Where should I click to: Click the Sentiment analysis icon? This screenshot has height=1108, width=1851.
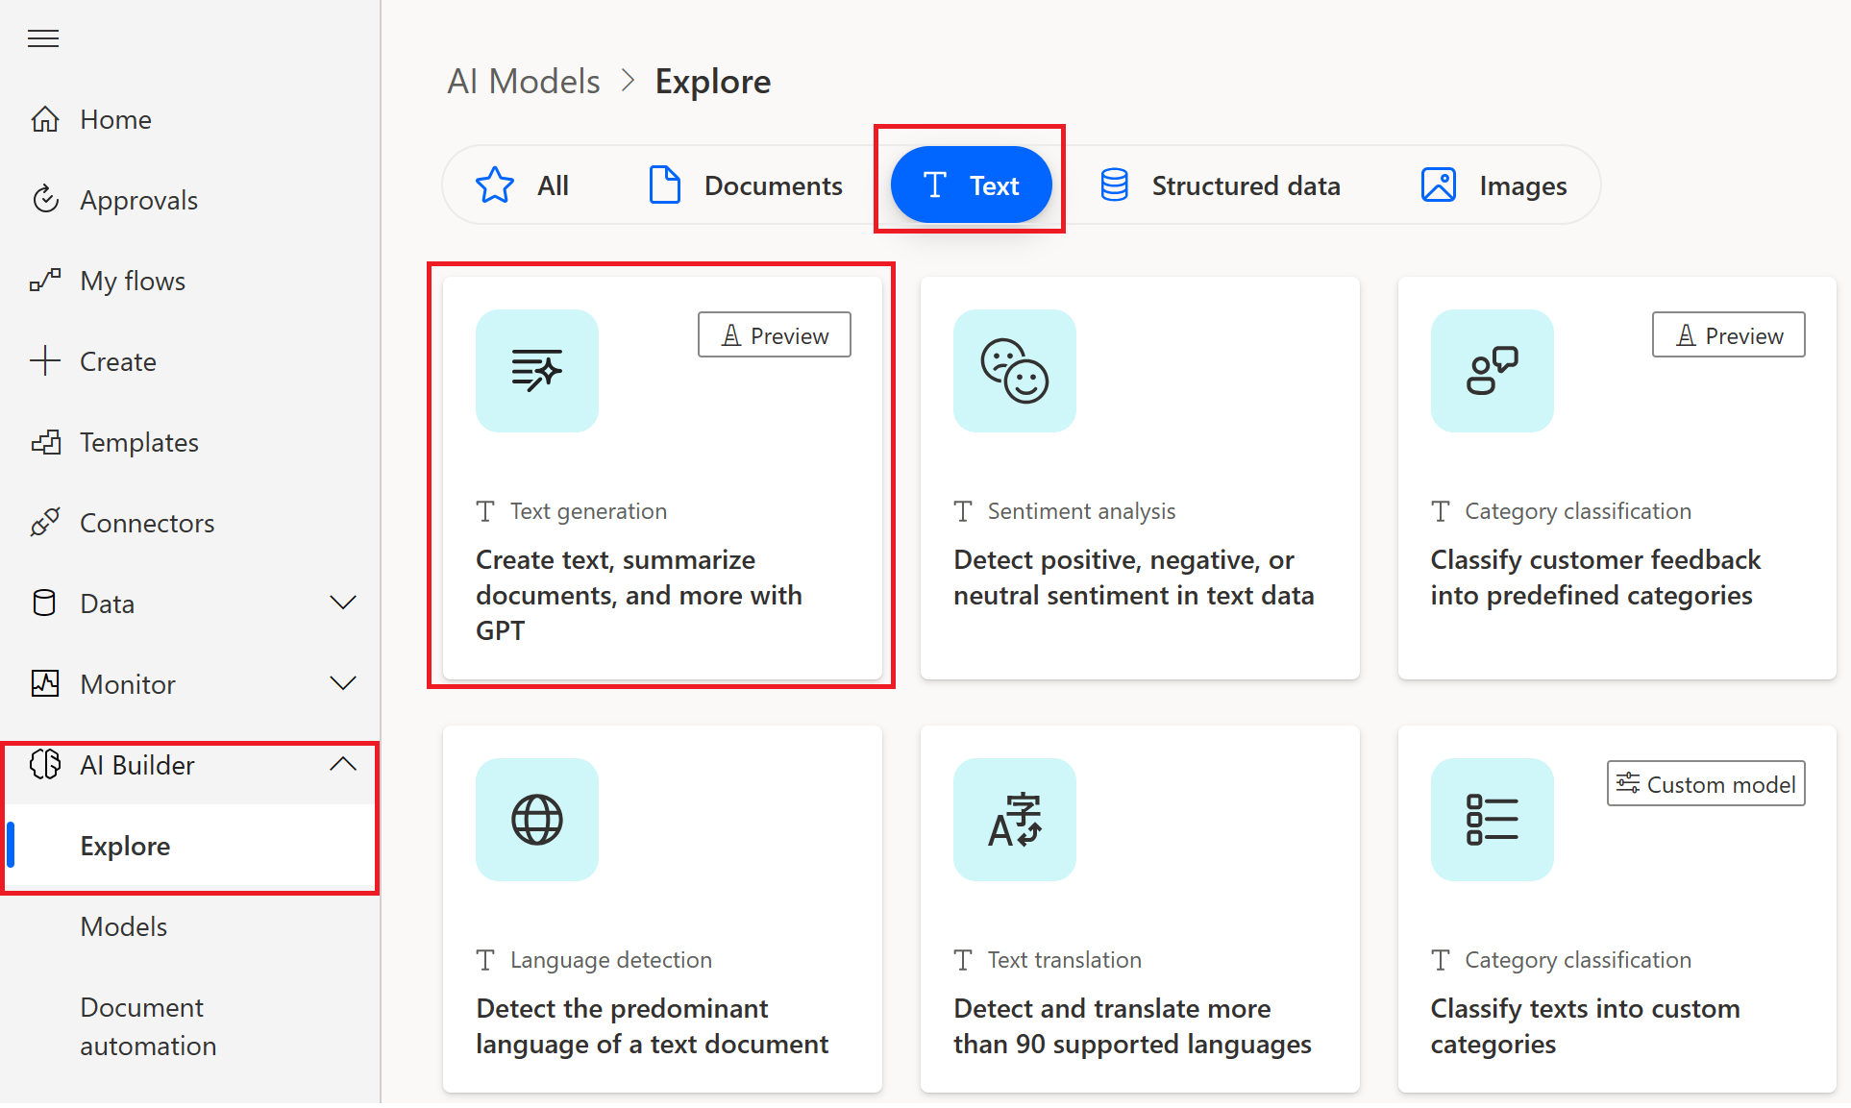tap(1016, 371)
